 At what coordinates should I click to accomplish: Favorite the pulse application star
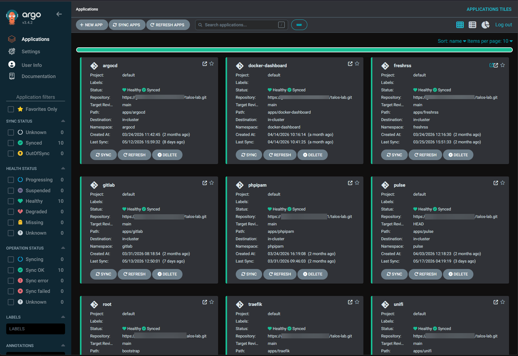pos(503,183)
